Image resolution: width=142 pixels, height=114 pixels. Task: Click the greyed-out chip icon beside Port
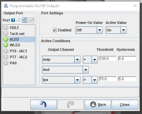tap(32, 20)
